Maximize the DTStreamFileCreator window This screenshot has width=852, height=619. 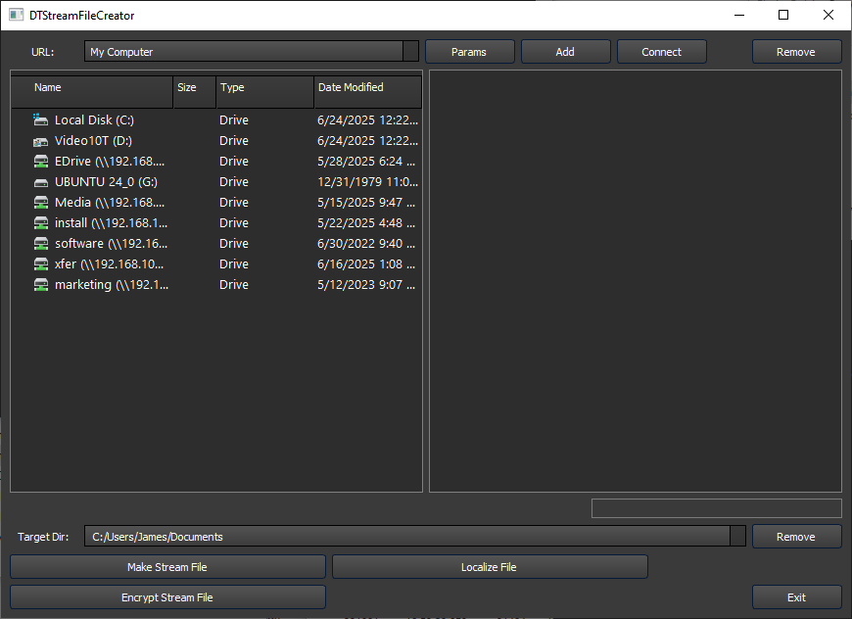783,15
